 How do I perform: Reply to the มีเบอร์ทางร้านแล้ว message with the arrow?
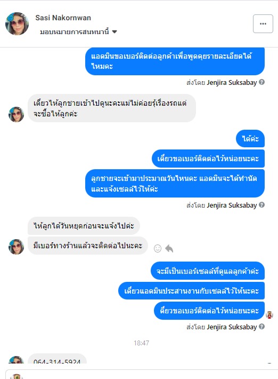click(169, 248)
